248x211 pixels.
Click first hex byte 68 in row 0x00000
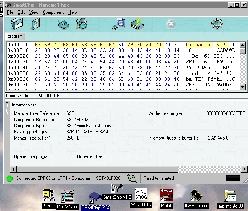click(38, 45)
